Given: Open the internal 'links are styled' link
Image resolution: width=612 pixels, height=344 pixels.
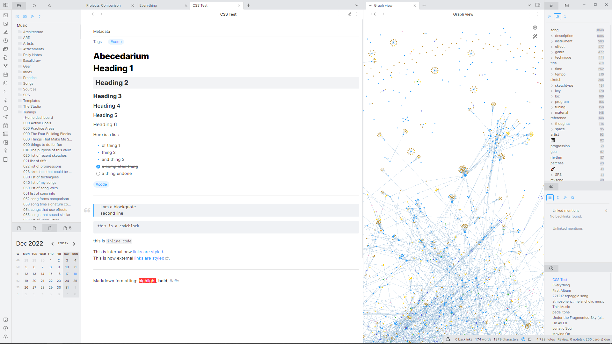Looking at the screenshot, I should [148, 252].
